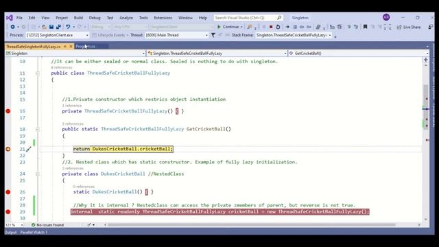This screenshot has height=247, width=439.
Task: Open the Analyze menu
Action: (126, 18)
